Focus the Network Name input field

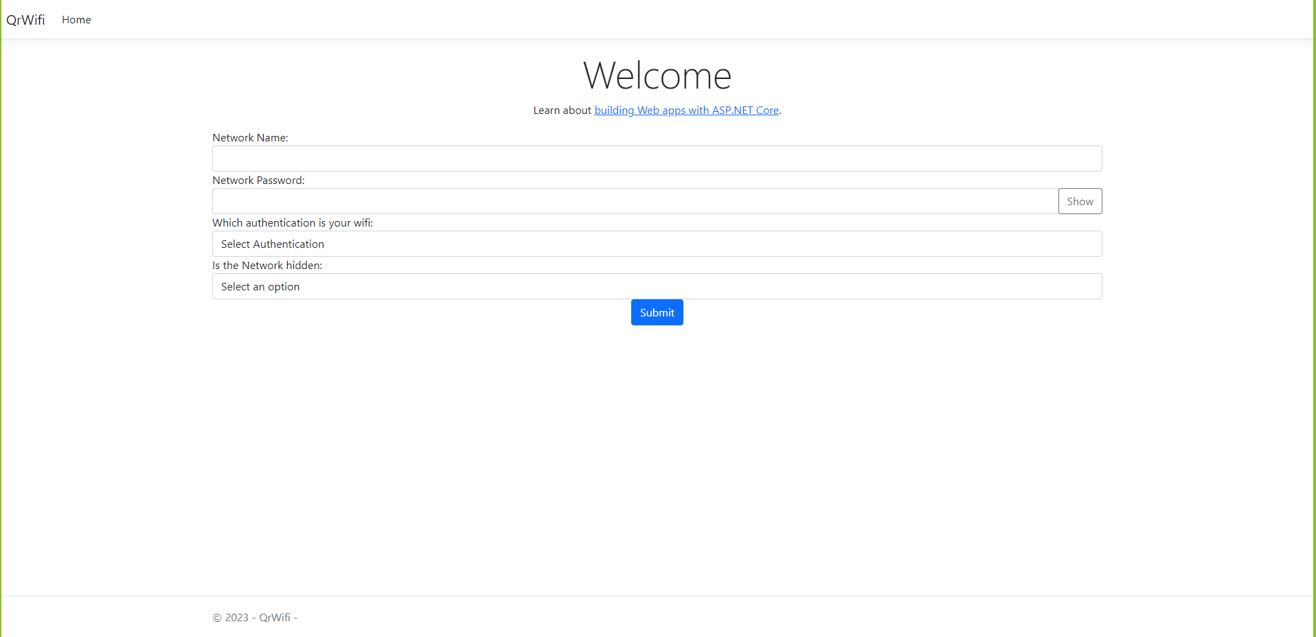click(656, 159)
